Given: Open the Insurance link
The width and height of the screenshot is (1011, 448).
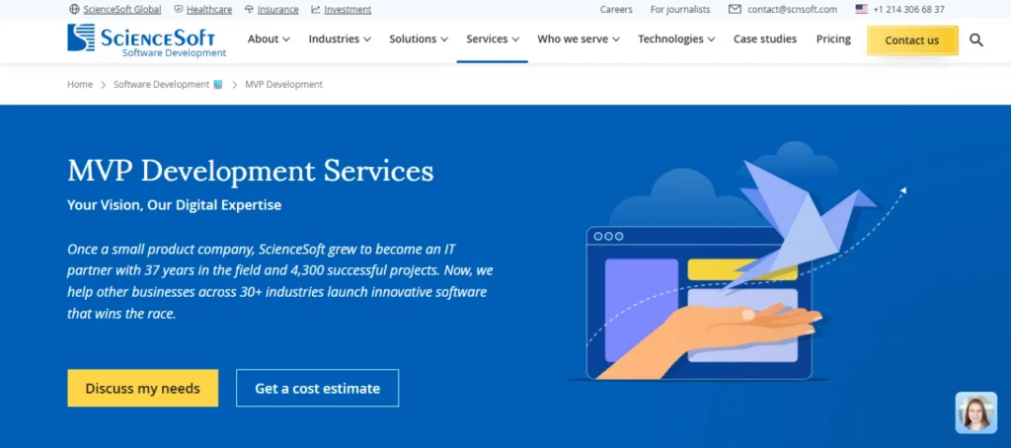Looking at the screenshot, I should (x=277, y=9).
